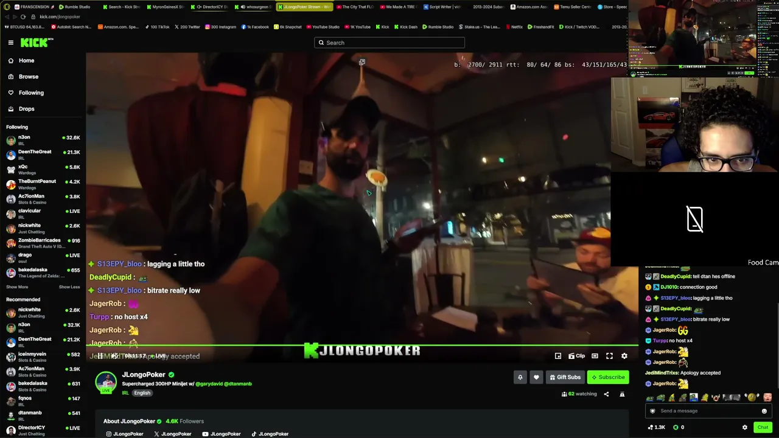Switch to the Script Writer browser tab
This screenshot has height=438, width=779.
441,7
